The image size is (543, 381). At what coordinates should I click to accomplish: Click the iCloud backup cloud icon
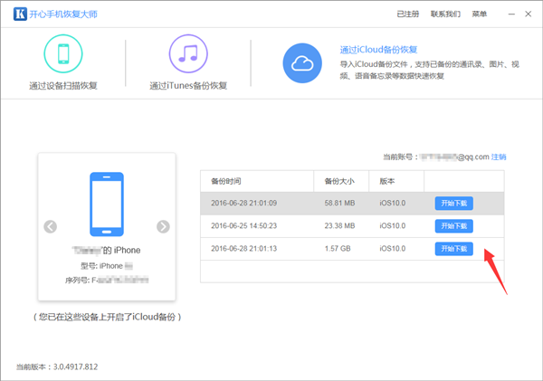[302, 62]
